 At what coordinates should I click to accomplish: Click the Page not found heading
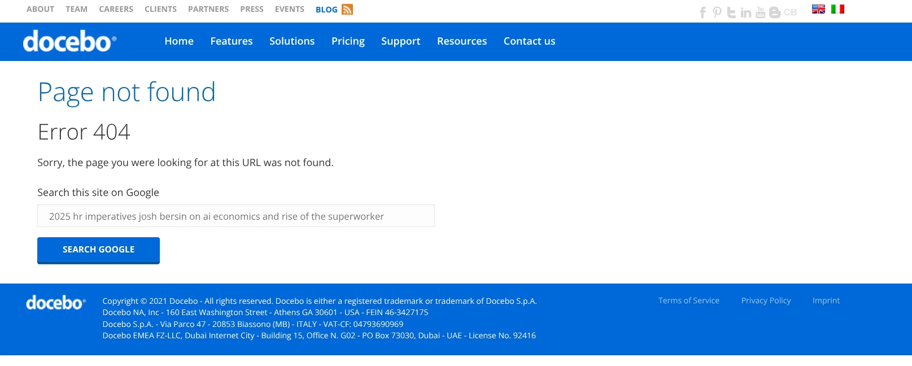pyautogui.click(x=126, y=92)
